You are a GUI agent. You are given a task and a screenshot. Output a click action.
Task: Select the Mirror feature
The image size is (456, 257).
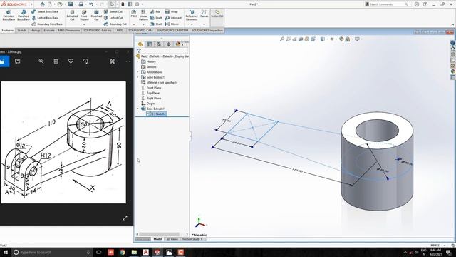click(172, 24)
